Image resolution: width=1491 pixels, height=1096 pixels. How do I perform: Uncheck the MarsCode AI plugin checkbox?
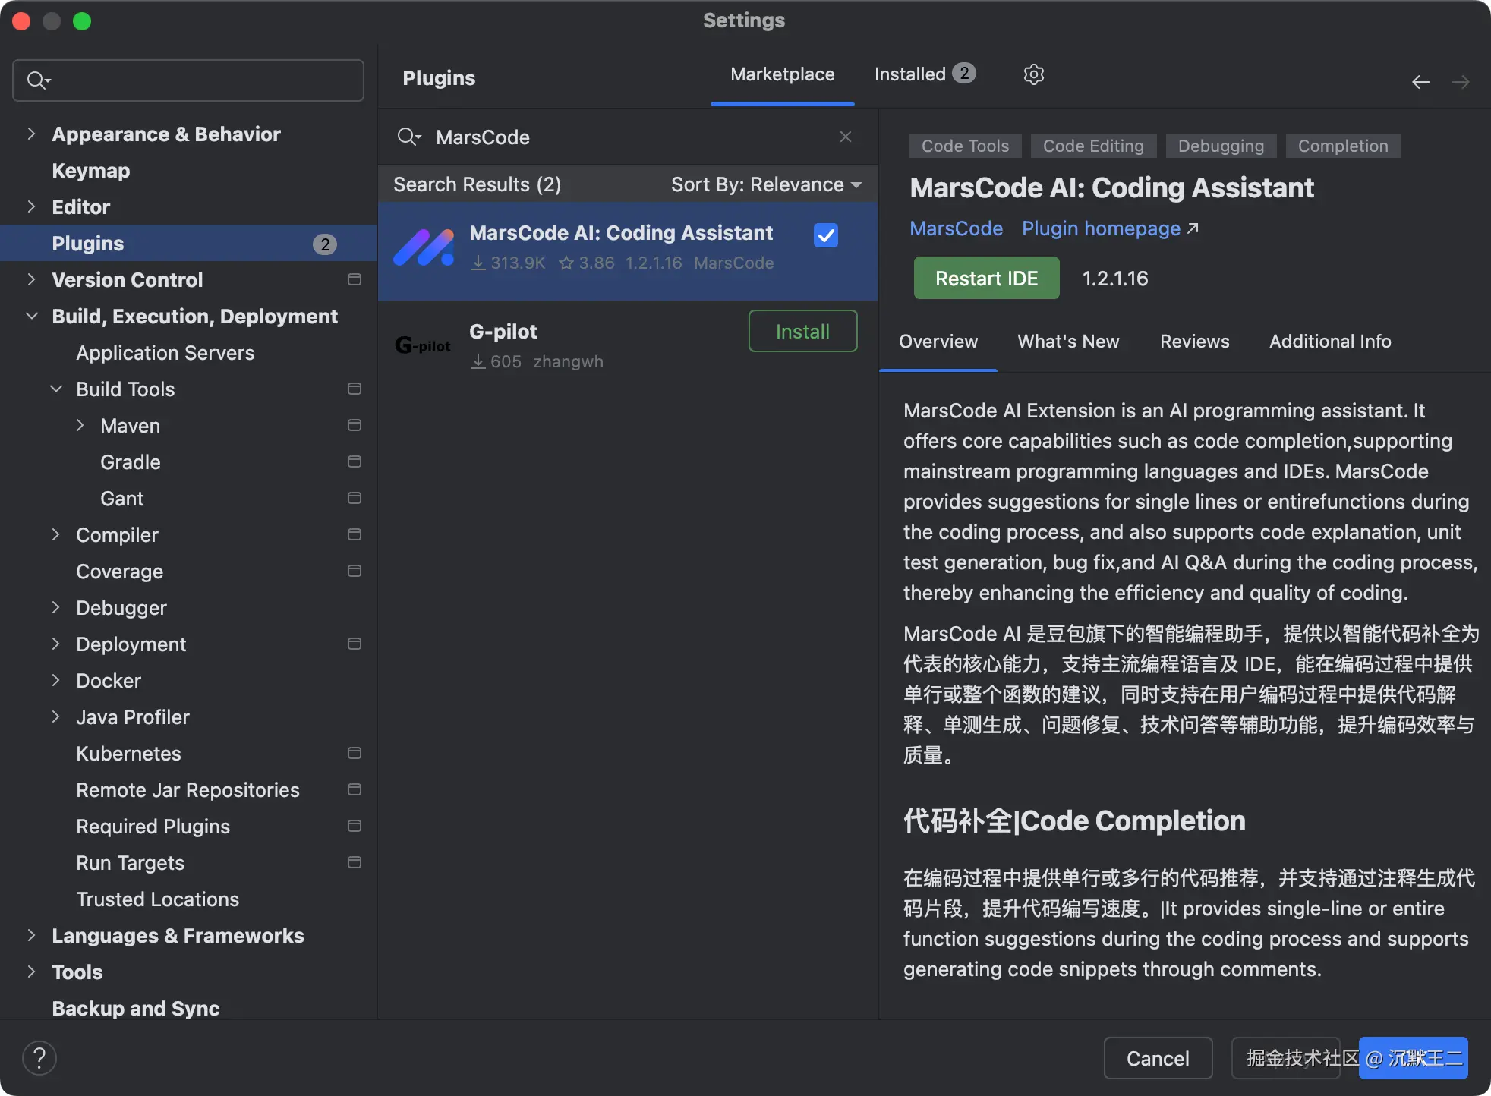click(825, 235)
